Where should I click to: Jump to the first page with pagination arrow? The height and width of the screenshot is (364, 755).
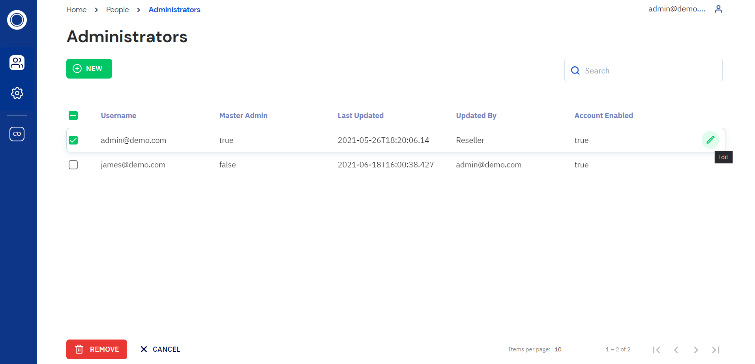tap(656, 350)
